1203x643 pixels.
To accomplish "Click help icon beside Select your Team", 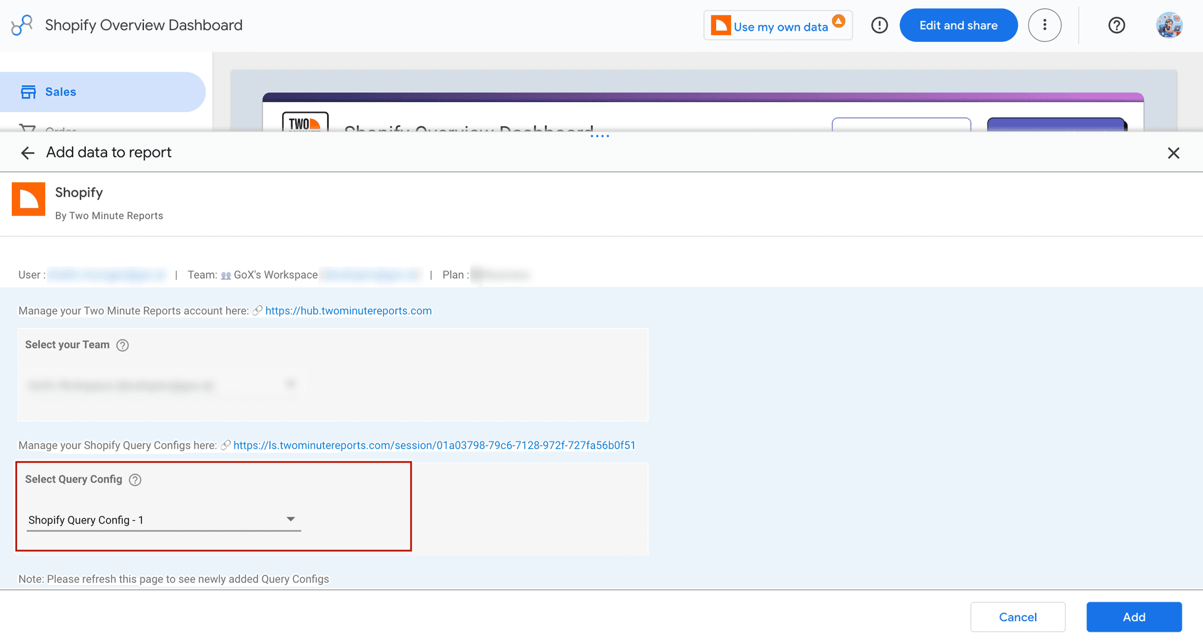I will 123,345.
